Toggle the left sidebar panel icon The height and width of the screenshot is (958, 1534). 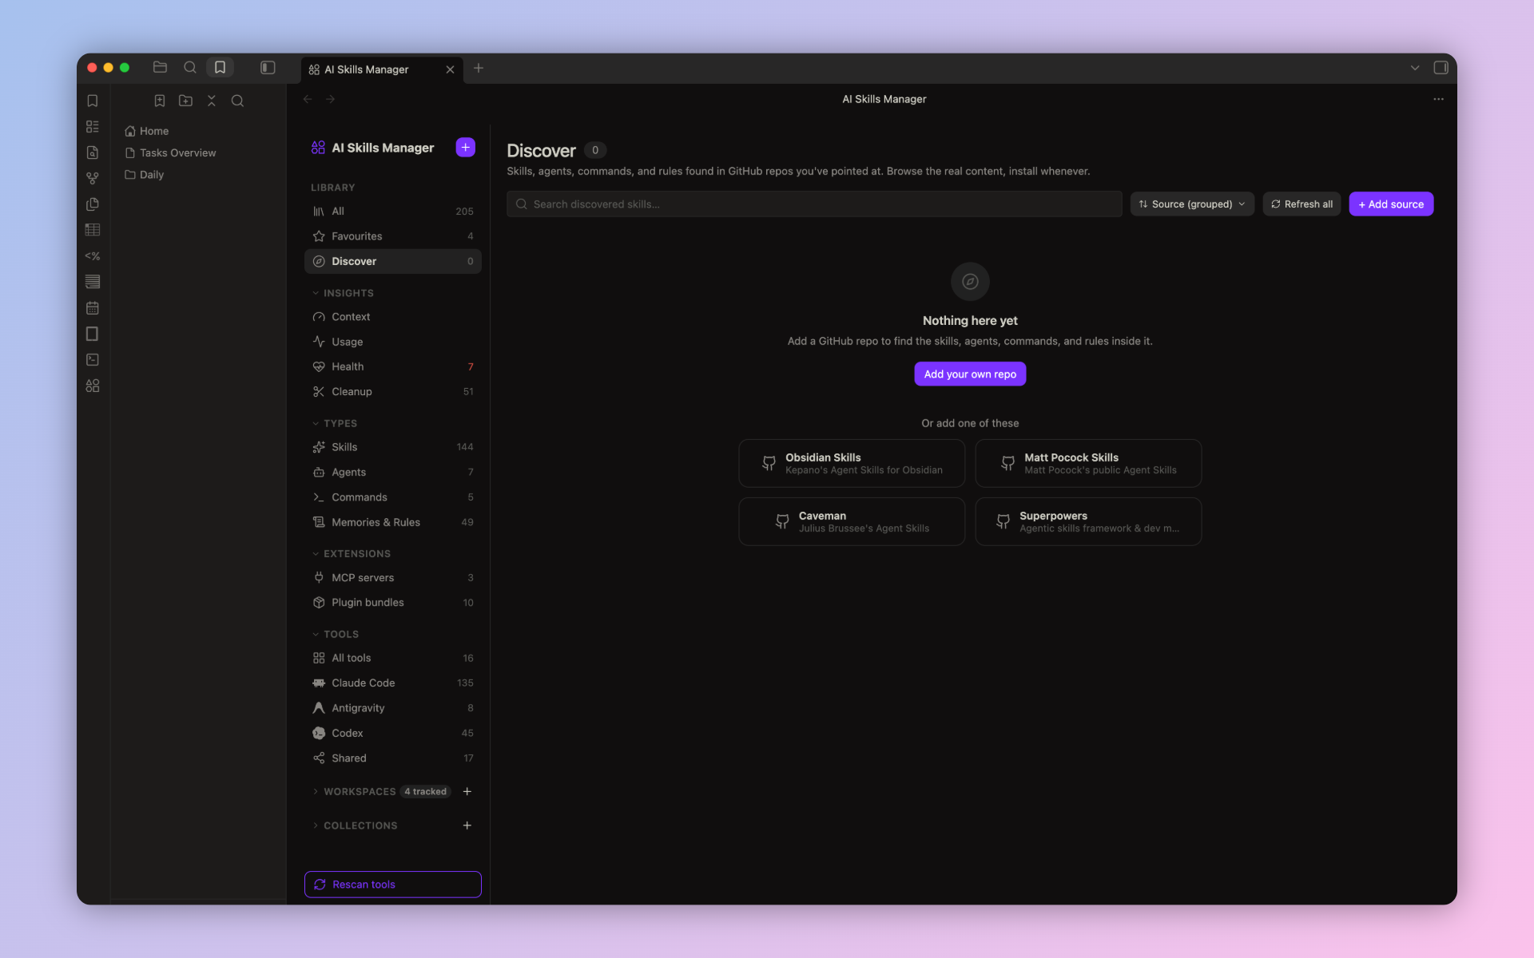(268, 68)
